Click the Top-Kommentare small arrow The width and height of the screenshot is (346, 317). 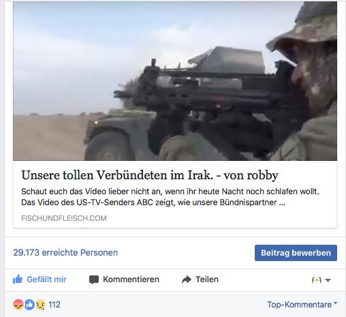[x=335, y=303]
